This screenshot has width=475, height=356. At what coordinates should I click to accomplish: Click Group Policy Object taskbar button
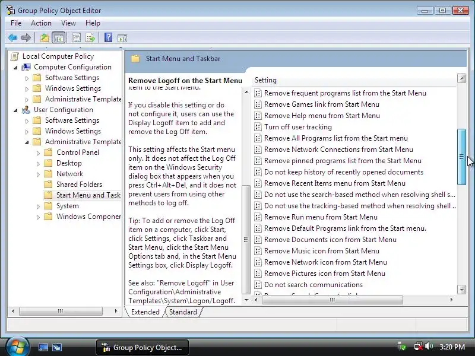point(142,347)
